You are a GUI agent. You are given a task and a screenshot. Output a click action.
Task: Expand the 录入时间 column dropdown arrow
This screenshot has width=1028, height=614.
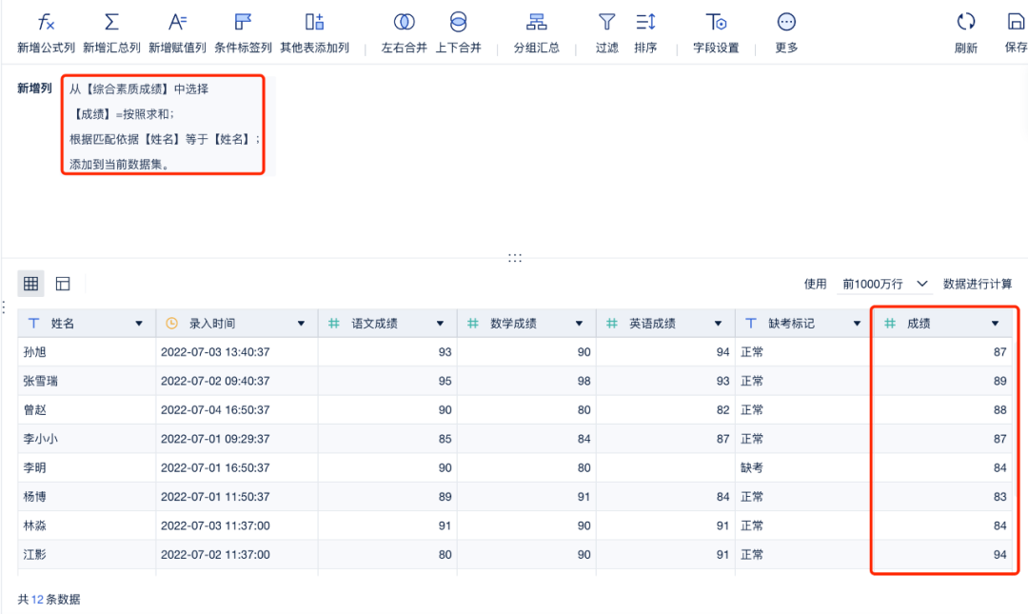(x=301, y=324)
